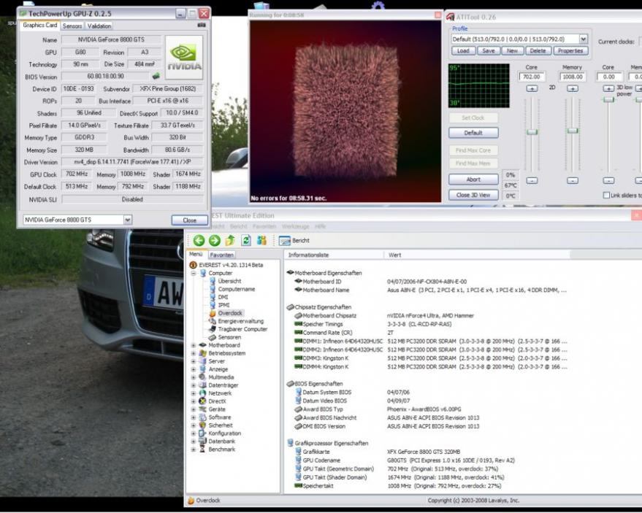642x513 pixels.
Task: Decrease 2D Memory clock with minus button
Action: click(x=573, y=180)
